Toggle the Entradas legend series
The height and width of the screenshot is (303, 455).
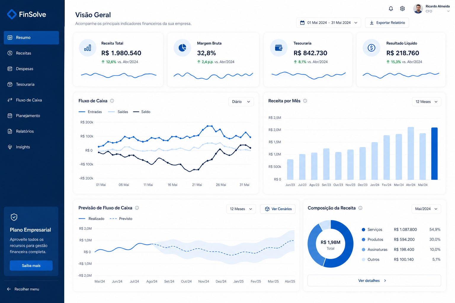pos(90,112)
